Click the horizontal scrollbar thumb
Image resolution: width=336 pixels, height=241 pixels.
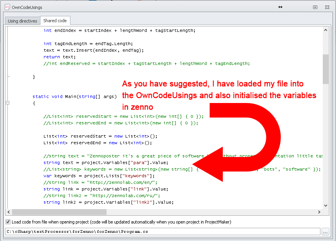point(59,212)
